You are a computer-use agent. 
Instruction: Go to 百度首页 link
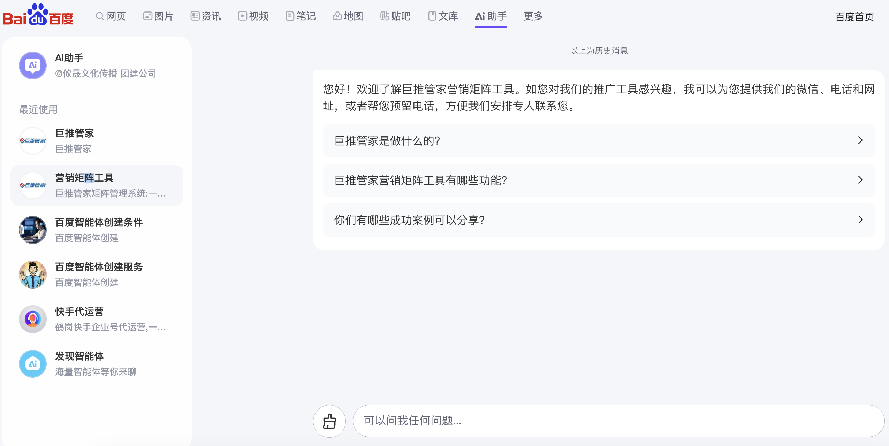(854, 17)
